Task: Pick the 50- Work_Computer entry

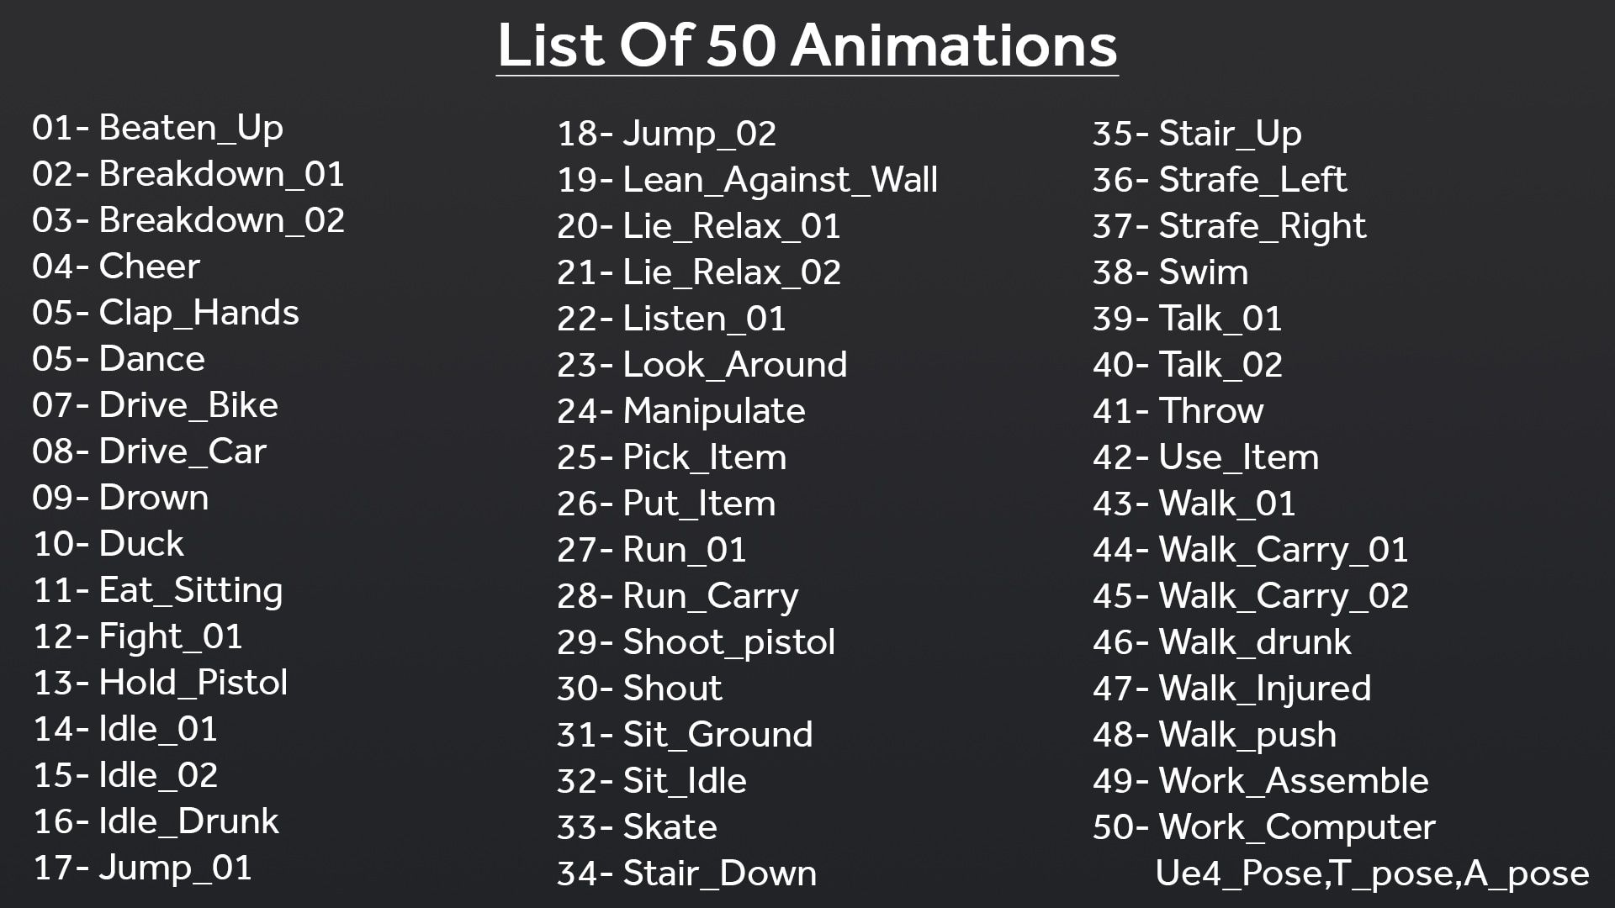Action: coord(1264,829)
